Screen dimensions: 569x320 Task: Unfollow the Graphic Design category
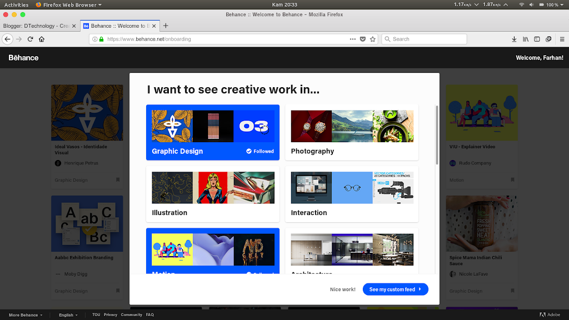point(213,132)
